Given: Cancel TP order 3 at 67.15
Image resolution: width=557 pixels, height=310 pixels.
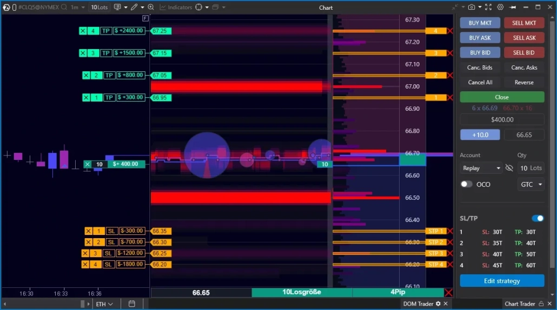Looking at the screenshot, I should [x=83, y=53].
